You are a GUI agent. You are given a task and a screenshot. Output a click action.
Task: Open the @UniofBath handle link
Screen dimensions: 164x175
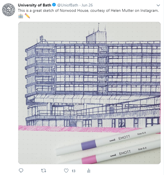click(68, 5)
